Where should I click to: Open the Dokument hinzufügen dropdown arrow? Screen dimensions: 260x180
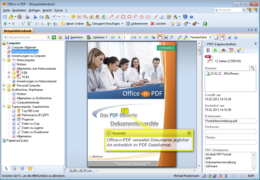coord(122,24)
